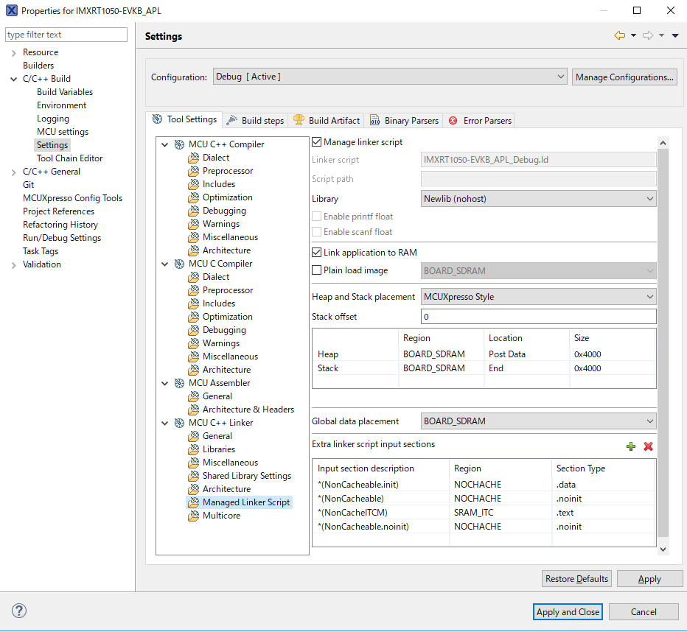
Task: Click the back arrow navigation icon
Action: [619, 35]
